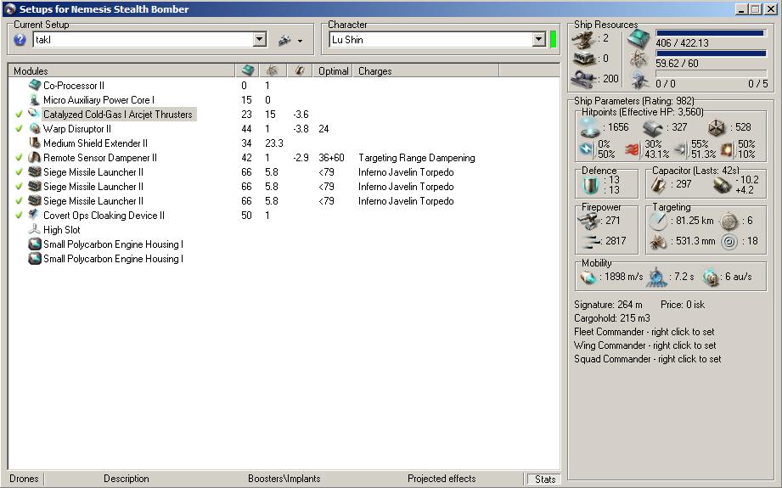Click the green character status indicator

click(553, 39)
